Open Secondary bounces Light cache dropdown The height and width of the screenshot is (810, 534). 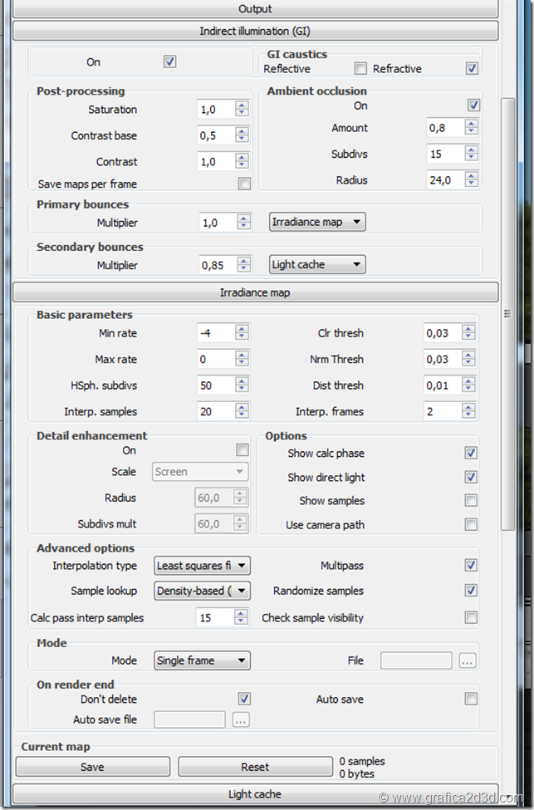tap(318, 265)
